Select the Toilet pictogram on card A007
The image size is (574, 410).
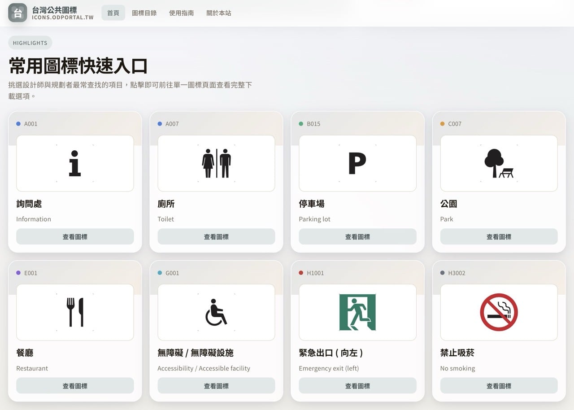[x=216, y=162]
